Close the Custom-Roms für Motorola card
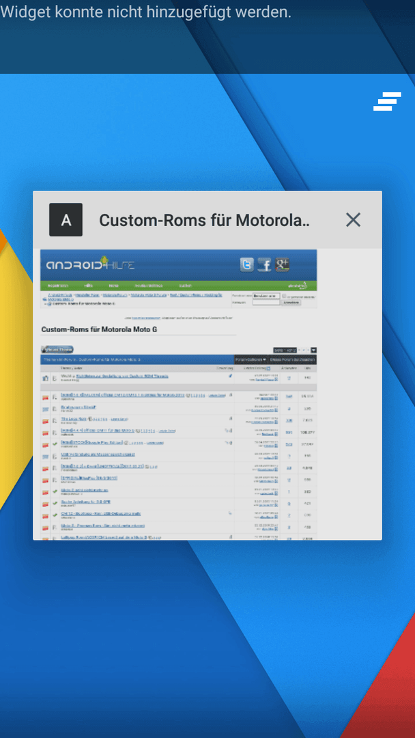 353,219
